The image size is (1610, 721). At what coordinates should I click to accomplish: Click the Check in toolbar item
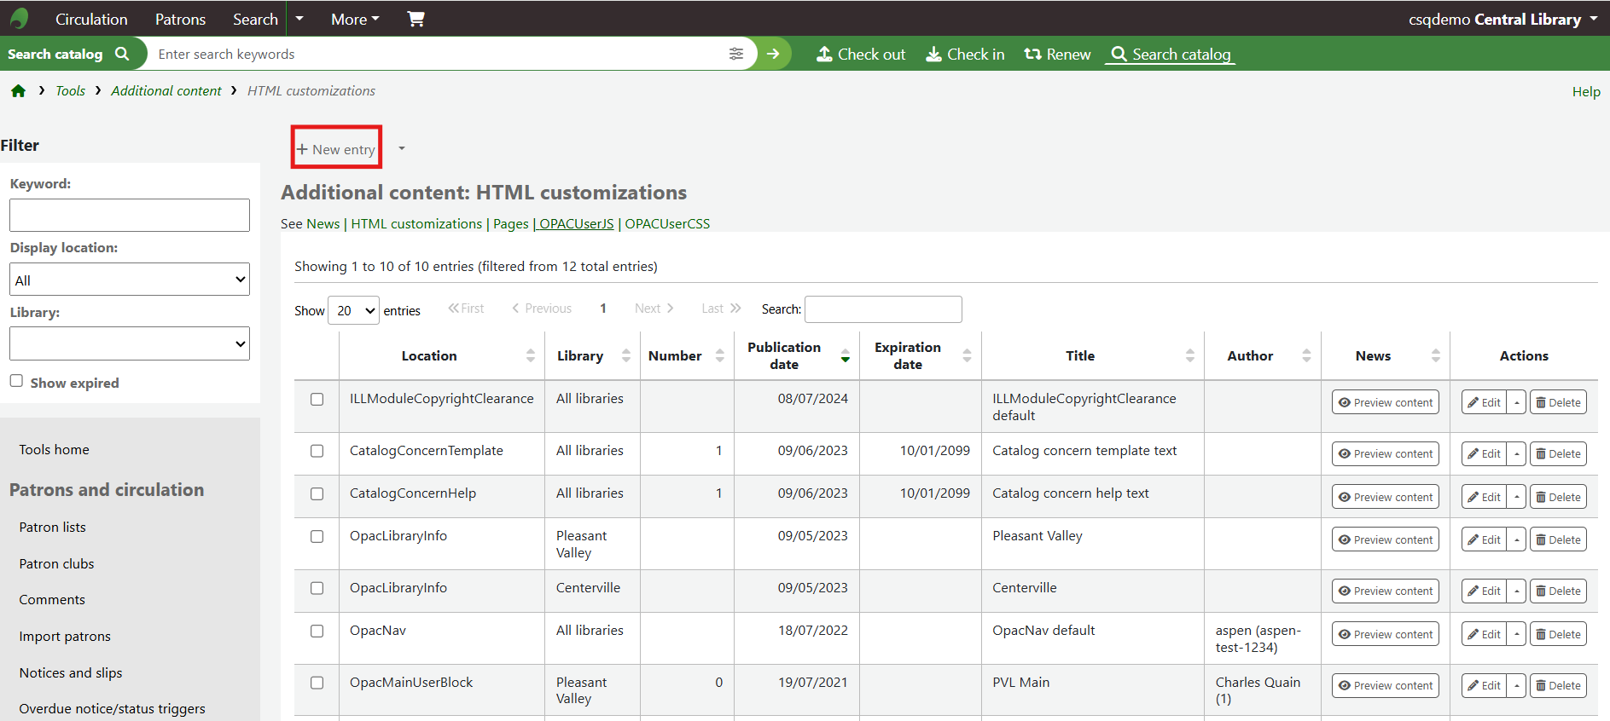point(965,55)
